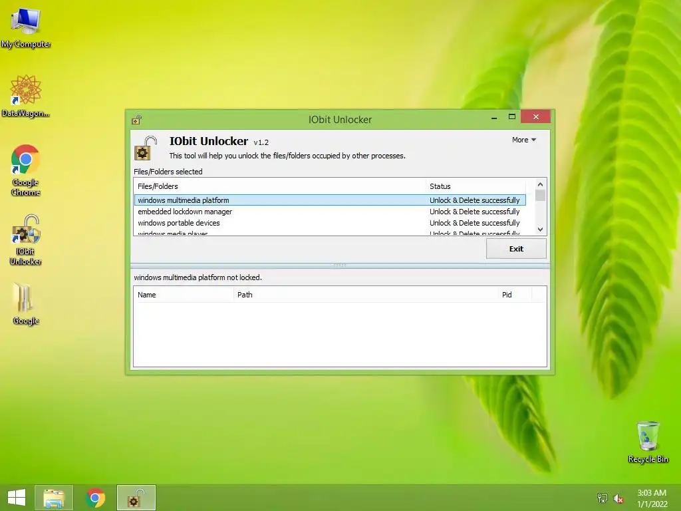Click the Pid column header
Image resolution: width=681 pixels, height=511 pixels.
coord(515,295)
